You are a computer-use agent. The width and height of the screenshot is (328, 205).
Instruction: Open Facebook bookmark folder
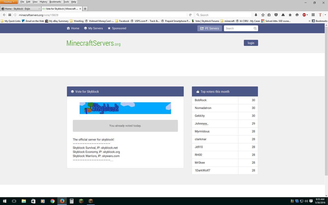click(x=122, y=21)
